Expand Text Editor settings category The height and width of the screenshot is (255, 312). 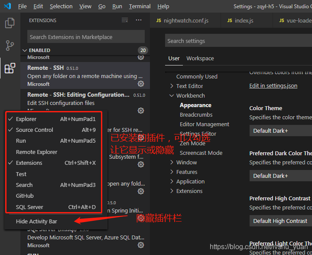coord(172,86)
